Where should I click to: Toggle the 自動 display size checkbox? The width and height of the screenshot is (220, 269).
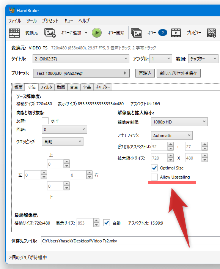coord(107,223)
